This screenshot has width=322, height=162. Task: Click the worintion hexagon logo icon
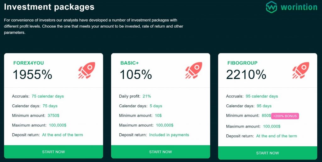(271, 7)
